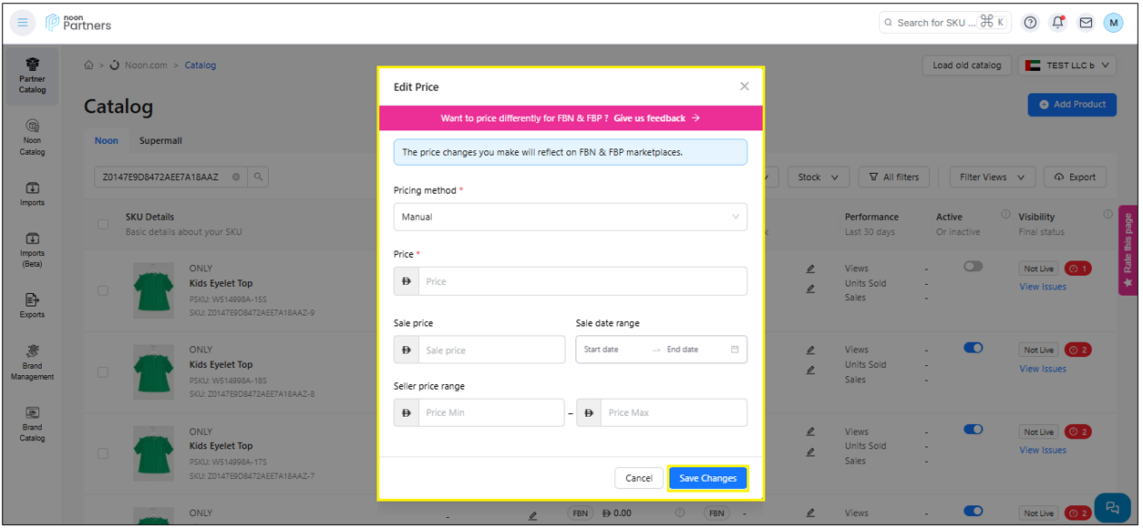1143x528 pixels.
Task: Open the Filter Views dropdown
Action: tap(992, 178)
